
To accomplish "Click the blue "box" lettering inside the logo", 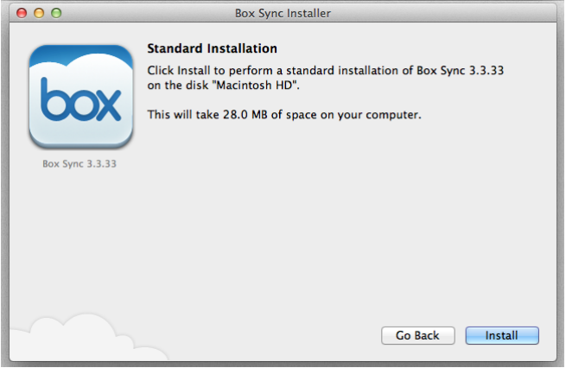I will (81, 99).
